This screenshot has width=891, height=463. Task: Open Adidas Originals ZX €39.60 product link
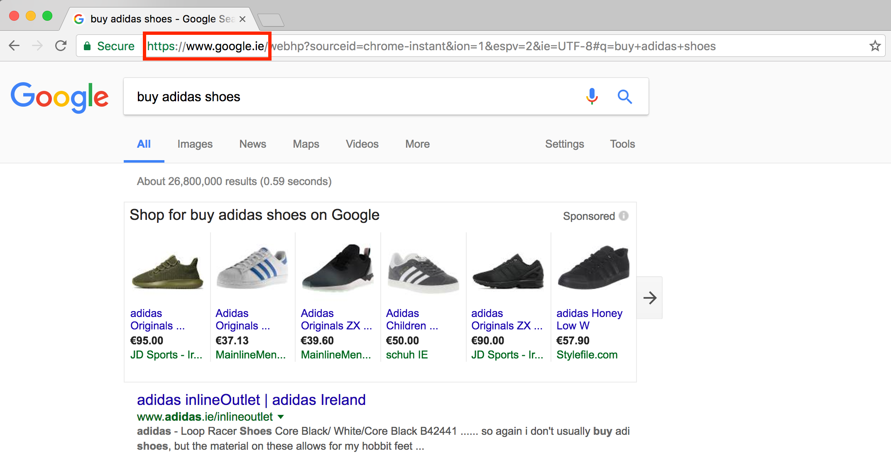336,319
